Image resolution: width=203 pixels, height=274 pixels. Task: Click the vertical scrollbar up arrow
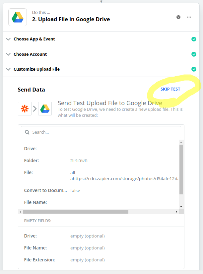point(181,142)
